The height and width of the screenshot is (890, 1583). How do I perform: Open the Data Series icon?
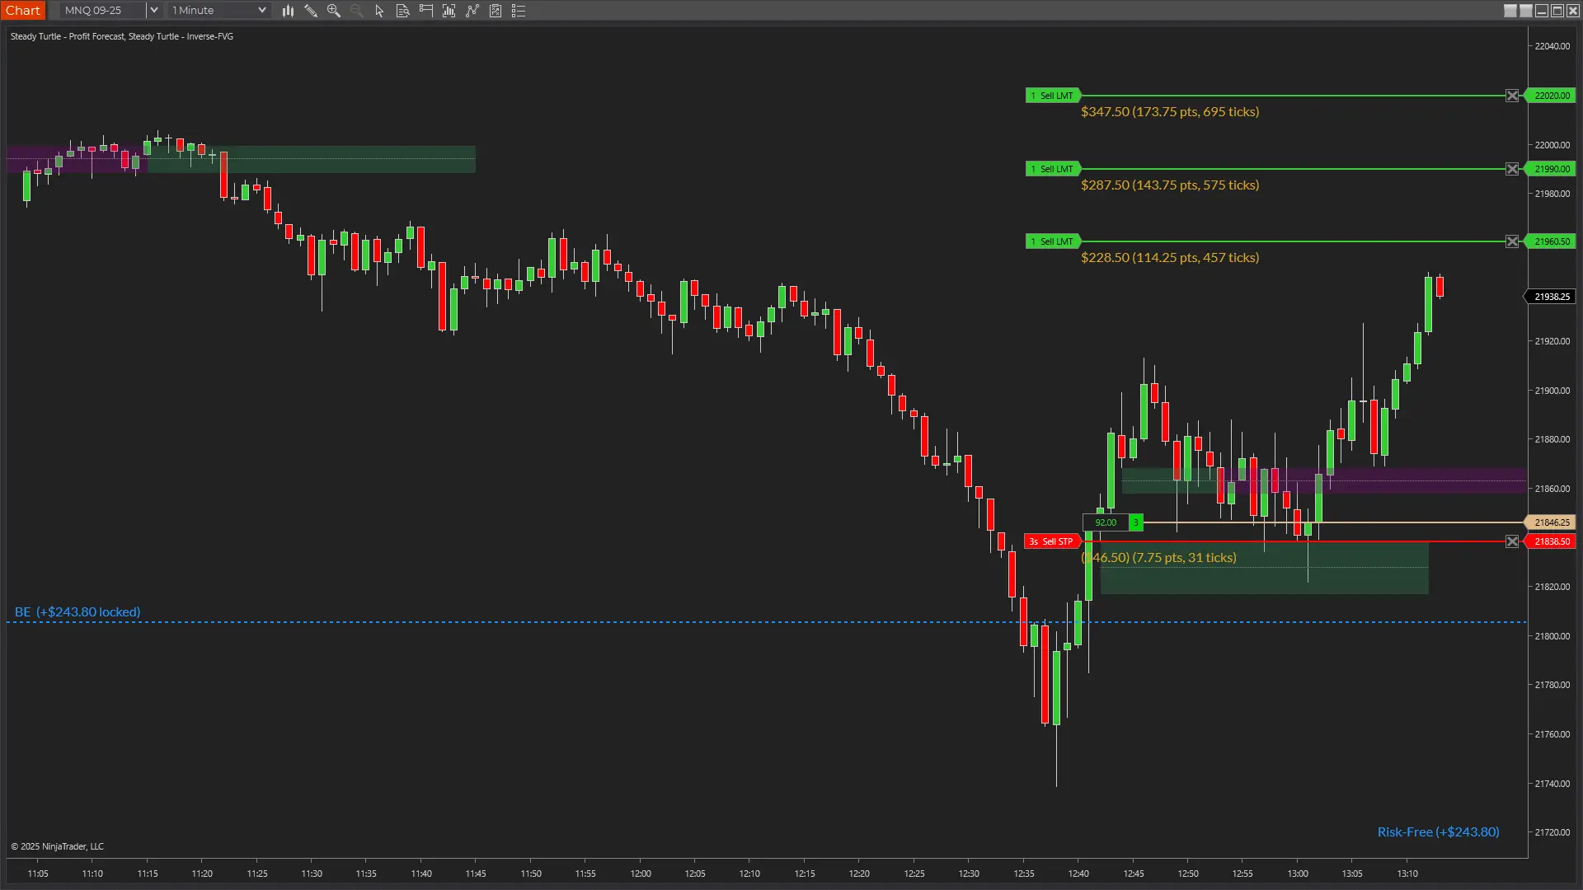click(449, 11)
